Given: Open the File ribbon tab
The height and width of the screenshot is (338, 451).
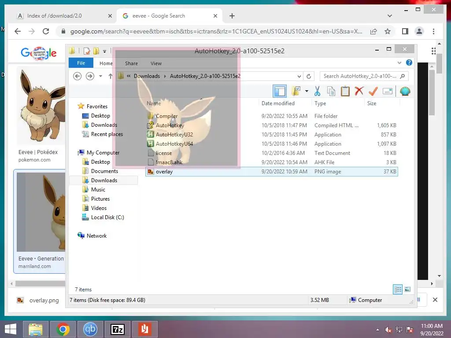Looking at the screenshot, I should click(x=81, y=63).
